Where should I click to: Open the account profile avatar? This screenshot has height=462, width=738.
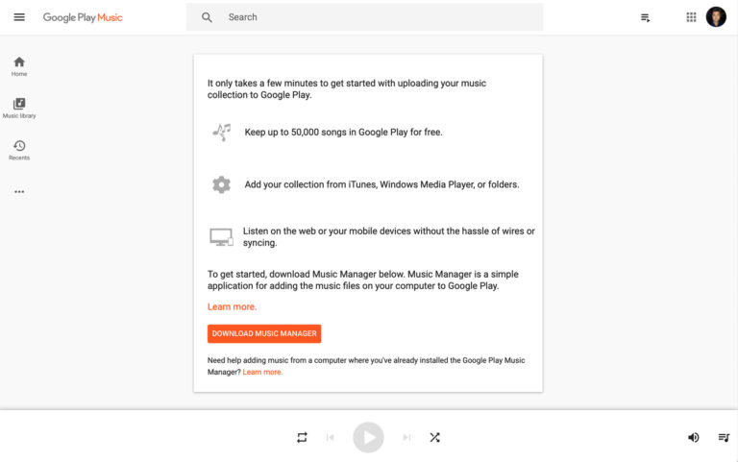coord(716,17)
